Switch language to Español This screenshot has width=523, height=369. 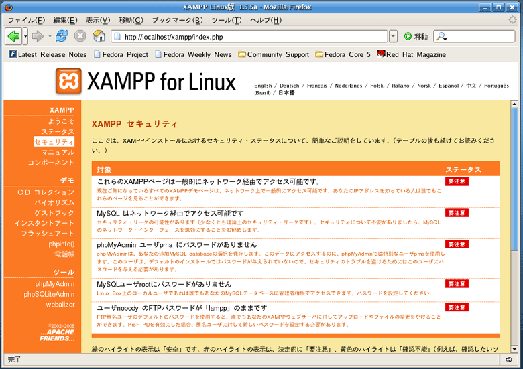tap(449, 86)
